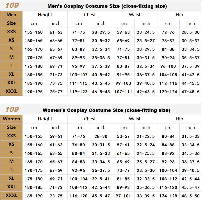Click the Women's Cosplay Costume Size title
Viewport: 202px width, 200px height.
click(x=106, y=110)
